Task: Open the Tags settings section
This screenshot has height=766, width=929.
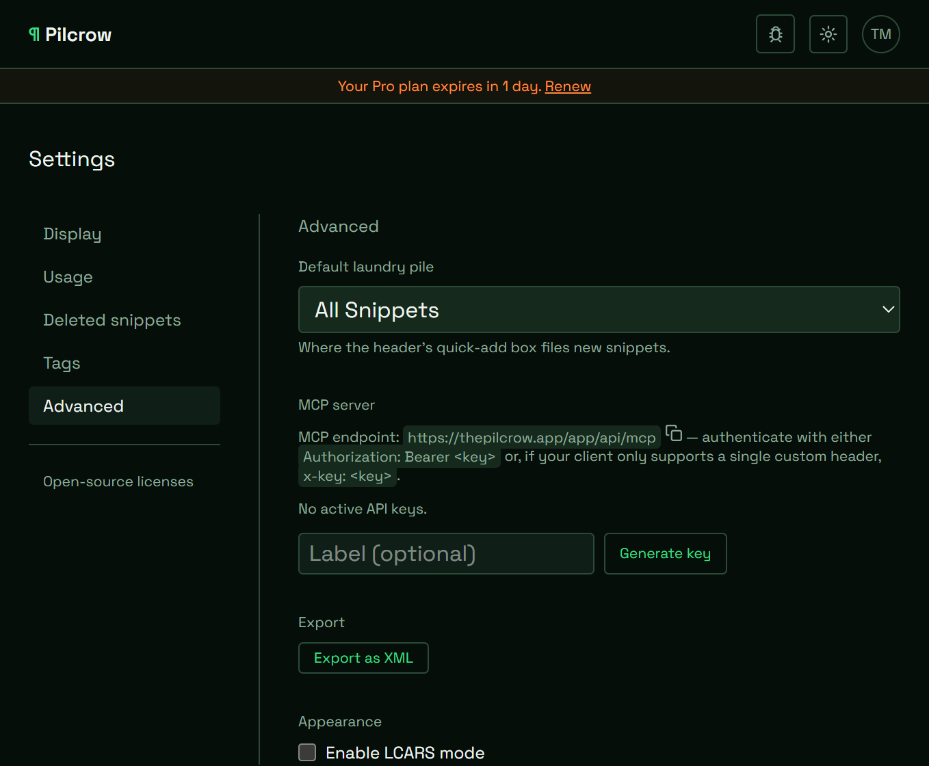Action: tap(125, 363)
